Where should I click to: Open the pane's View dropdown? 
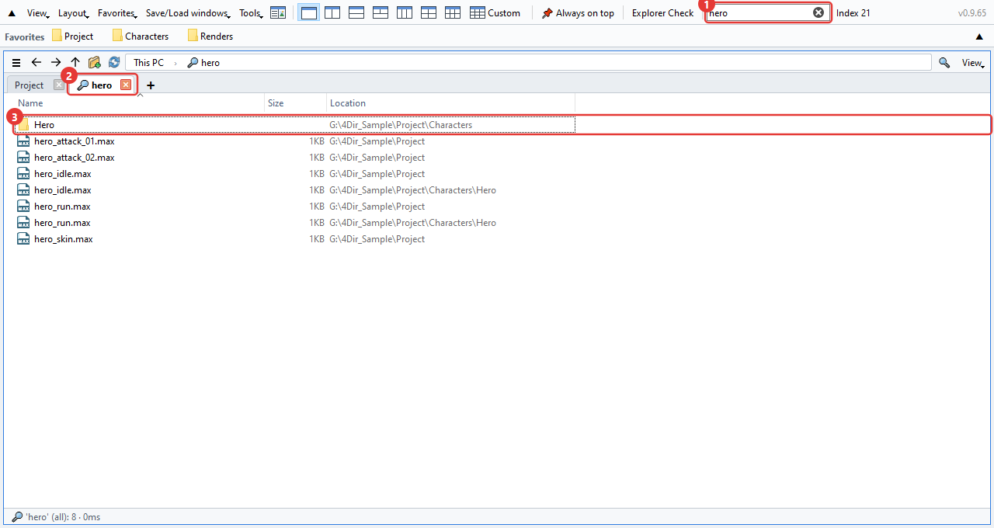(x=973, y=63)
